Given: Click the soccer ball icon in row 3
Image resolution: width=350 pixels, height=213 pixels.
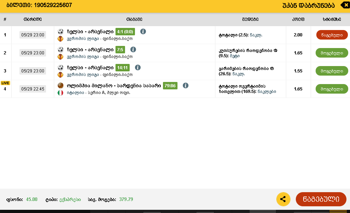Looking at the screenshot, I should [61, 67].
